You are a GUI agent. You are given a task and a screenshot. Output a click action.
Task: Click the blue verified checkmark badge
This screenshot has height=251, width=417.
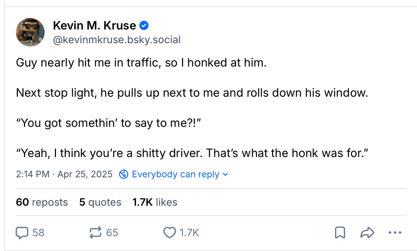pos(144,25)
